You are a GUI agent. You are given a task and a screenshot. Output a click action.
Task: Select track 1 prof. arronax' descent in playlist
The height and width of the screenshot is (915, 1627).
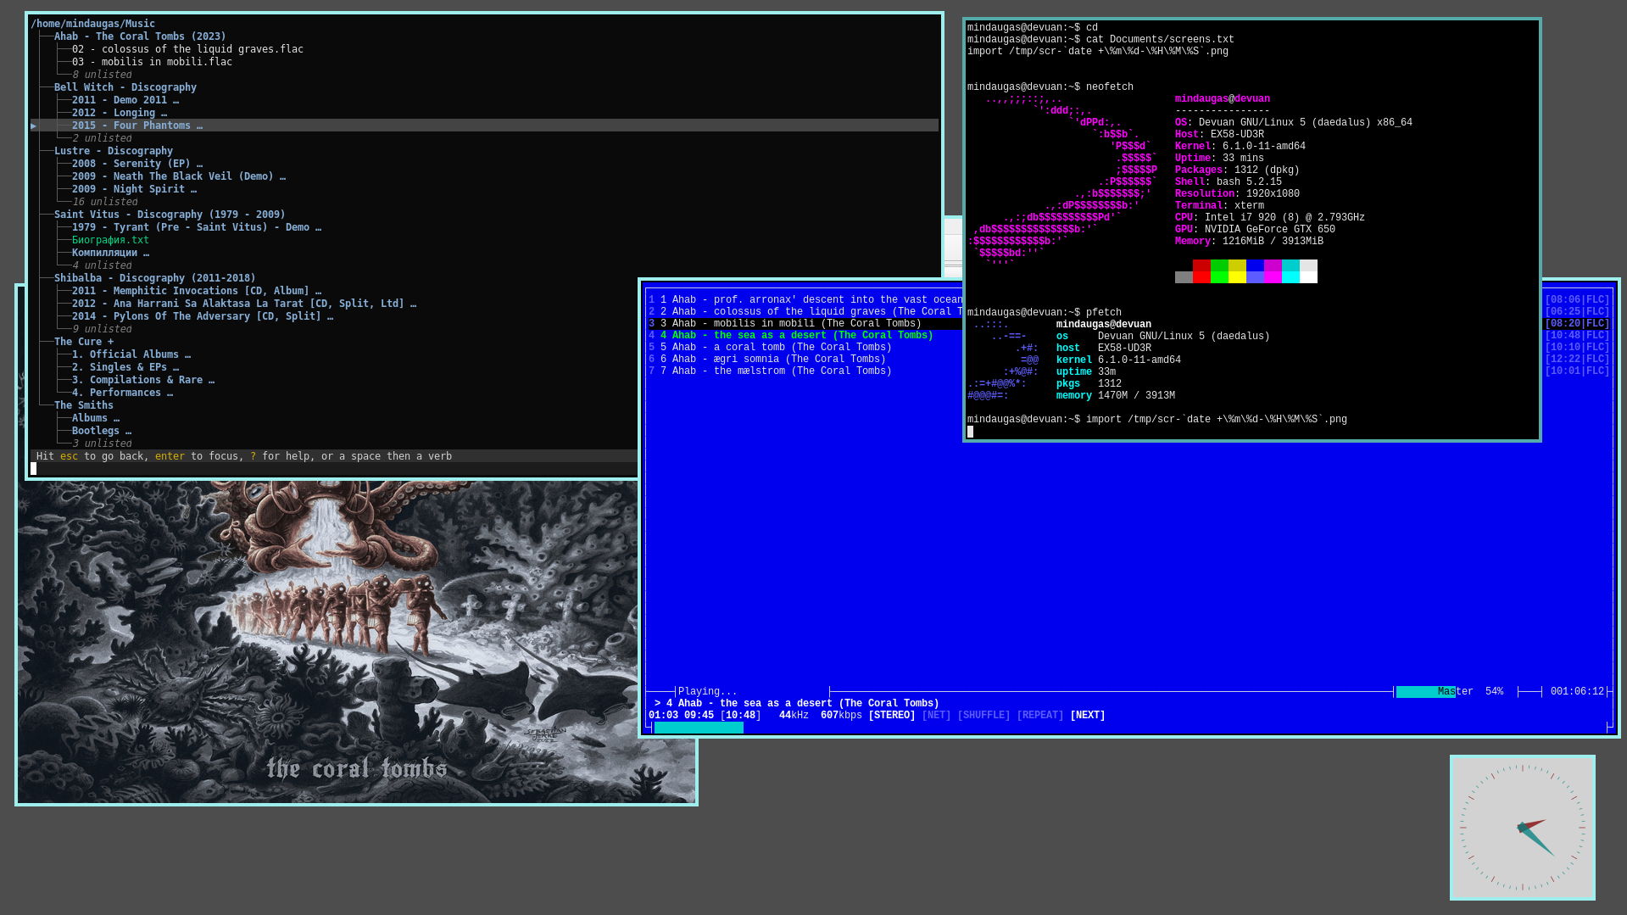[x=805, y=299]
